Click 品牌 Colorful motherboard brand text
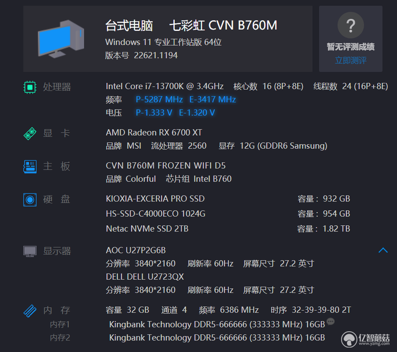397x352 pixels. point(131,179)
